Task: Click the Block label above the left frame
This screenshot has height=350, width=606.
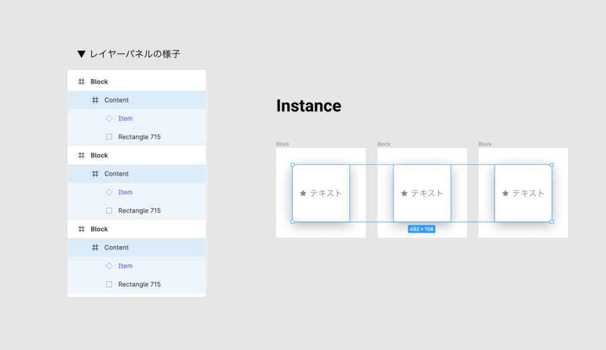Action: point(283,144)
